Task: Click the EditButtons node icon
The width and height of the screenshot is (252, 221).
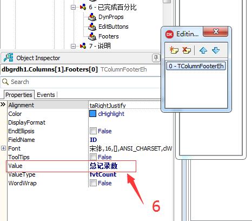Action: 92,27
